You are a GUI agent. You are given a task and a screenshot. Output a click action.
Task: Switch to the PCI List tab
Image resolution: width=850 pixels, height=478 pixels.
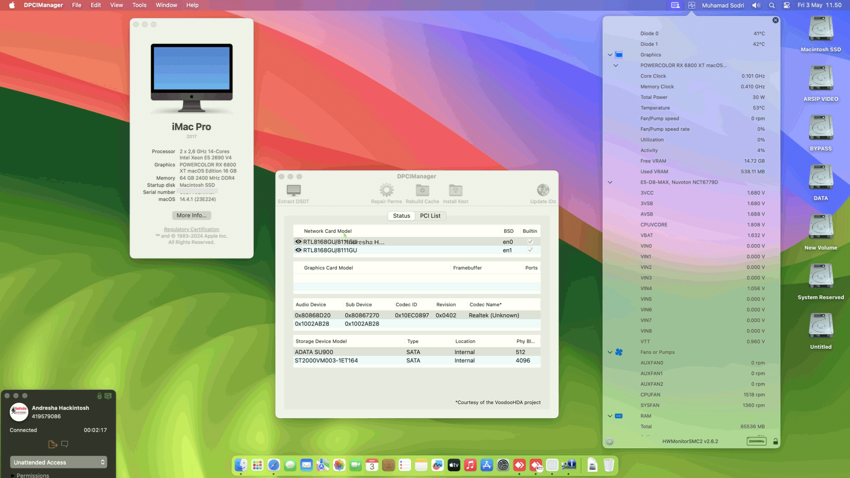[x=430, y=216]
